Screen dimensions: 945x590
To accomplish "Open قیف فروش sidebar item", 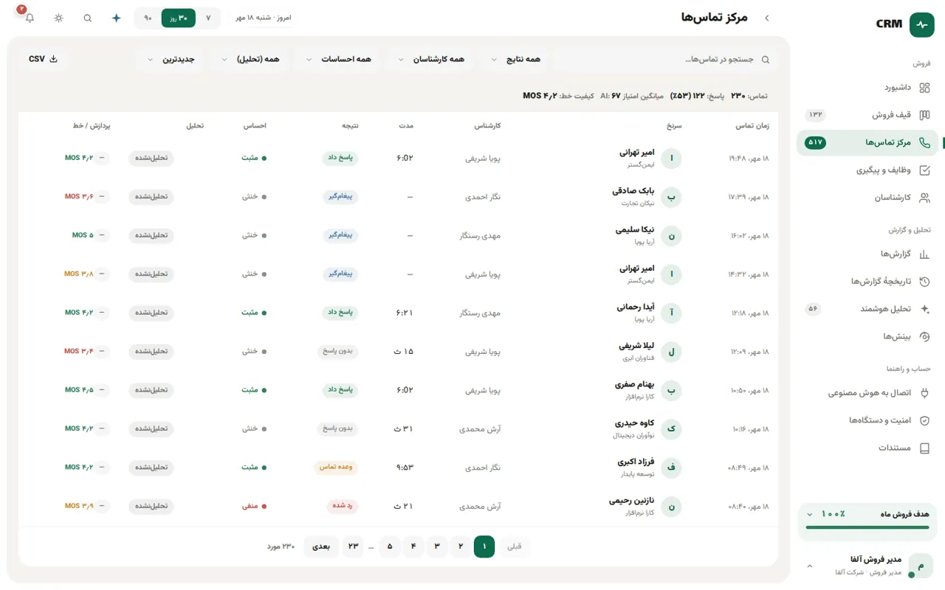I will tap(867, 115).
